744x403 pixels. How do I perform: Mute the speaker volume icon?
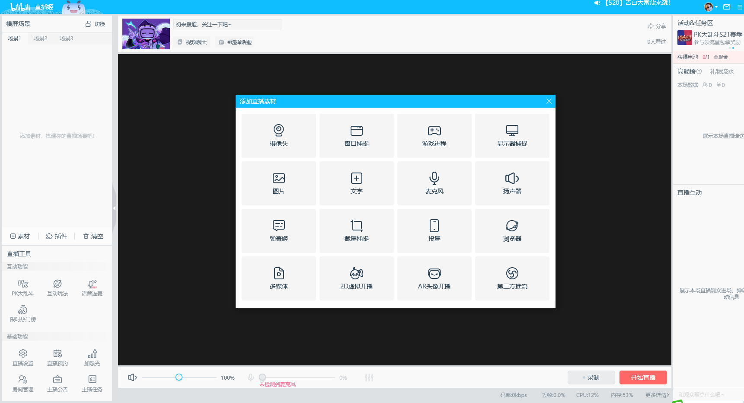[x=132, y=377]
